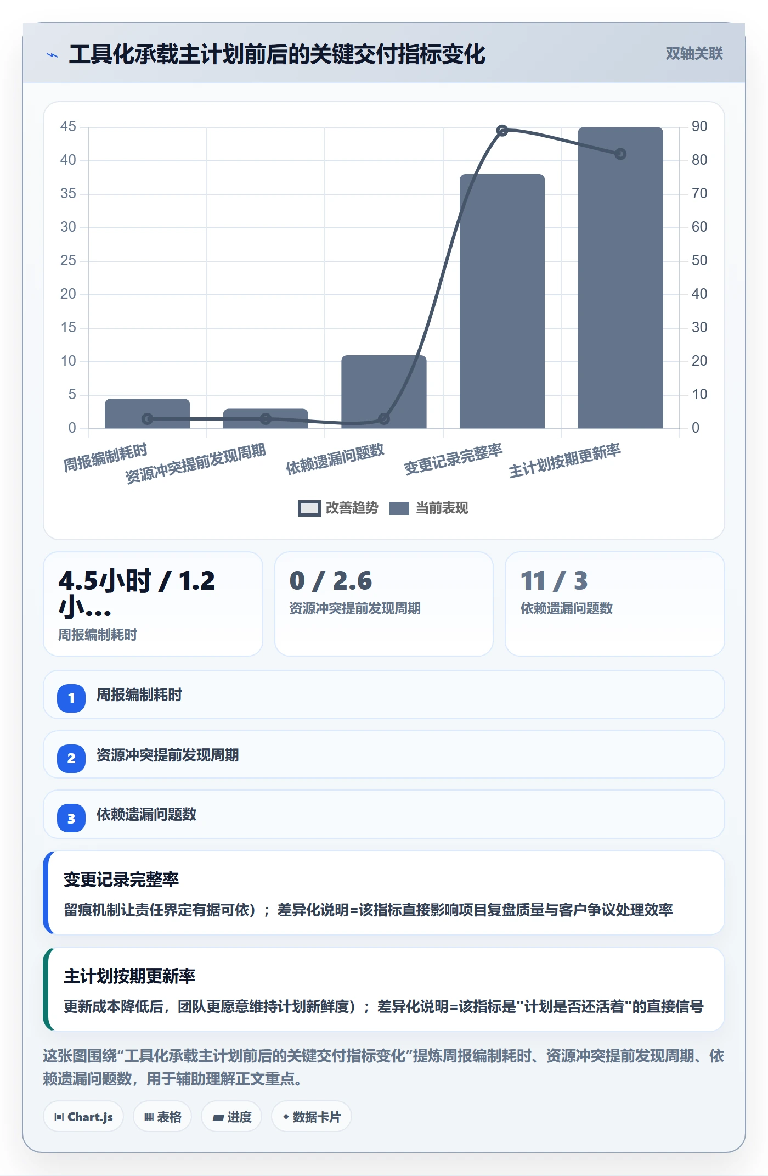Click the x-axis label 变更记录完整率
This screenshot has height=1176, width=768.
453,459
